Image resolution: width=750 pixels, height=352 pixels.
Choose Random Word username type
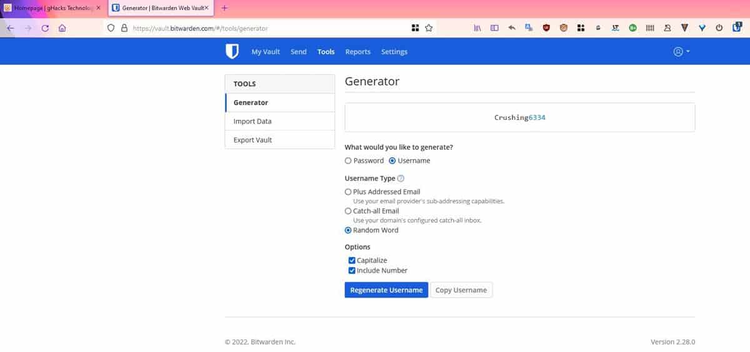(x=348, y=230)
